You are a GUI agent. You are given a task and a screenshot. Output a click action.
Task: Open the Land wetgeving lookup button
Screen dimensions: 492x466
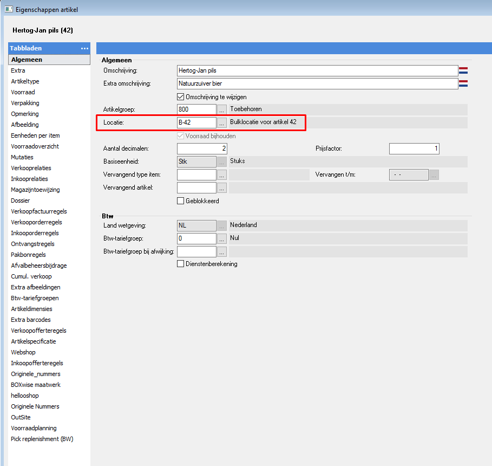[x=222, y=225]
